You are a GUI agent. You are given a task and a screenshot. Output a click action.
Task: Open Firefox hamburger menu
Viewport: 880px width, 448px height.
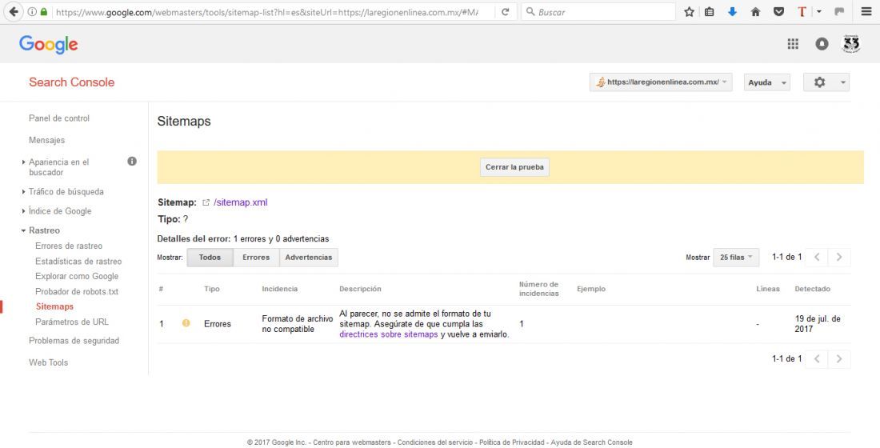coord(866,12)
